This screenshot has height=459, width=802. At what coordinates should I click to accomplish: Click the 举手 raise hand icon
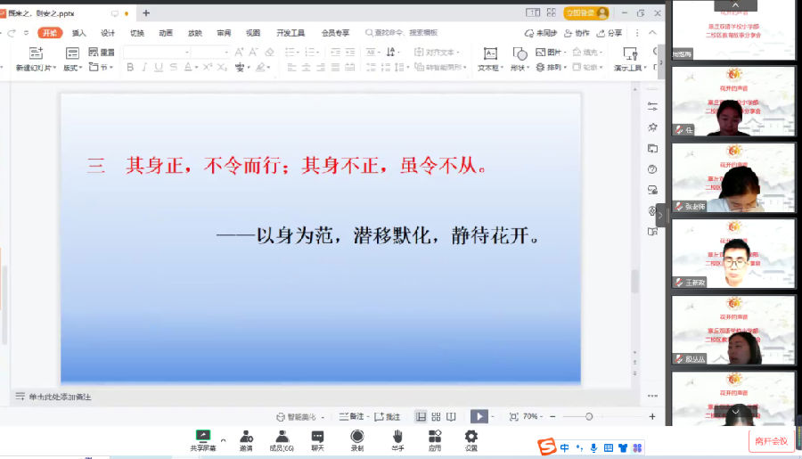pos(397,437)
